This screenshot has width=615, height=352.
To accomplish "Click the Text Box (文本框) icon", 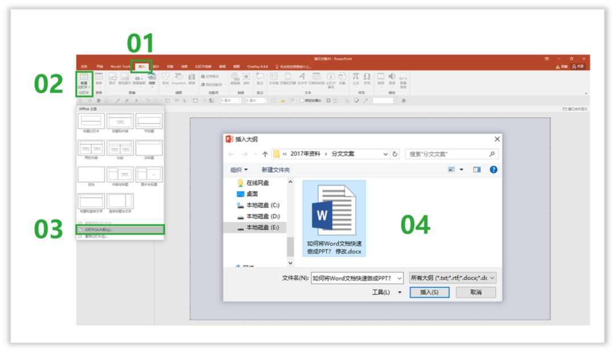I will (274, 78).
